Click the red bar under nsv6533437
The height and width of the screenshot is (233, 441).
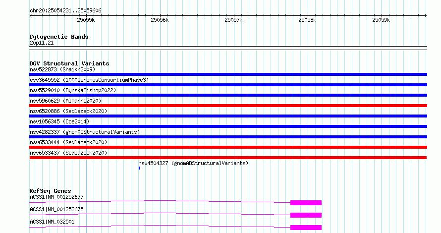coord(228,158)
